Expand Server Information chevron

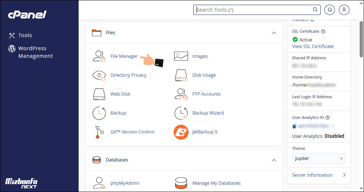click(344, 175)
